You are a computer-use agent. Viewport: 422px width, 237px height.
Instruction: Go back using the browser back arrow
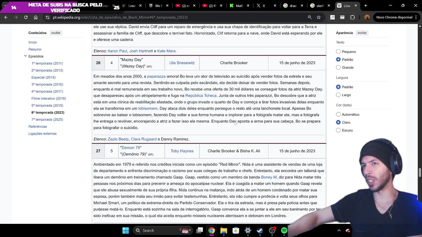6,17
